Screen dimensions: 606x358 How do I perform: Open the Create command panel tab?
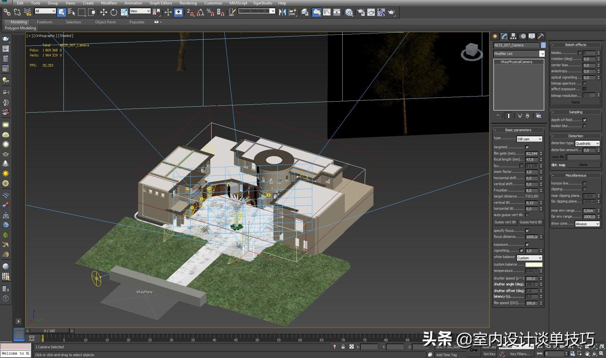point(495,36)
